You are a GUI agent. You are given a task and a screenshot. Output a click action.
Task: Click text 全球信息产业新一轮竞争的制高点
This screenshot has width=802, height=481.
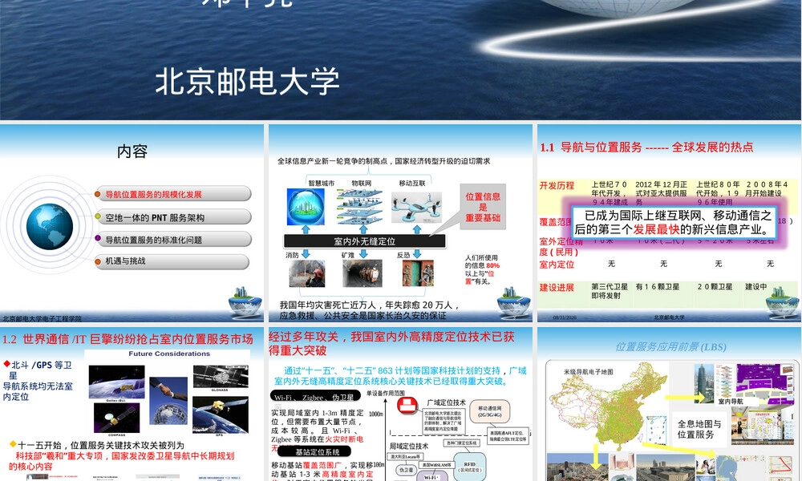tap(333, 161)
